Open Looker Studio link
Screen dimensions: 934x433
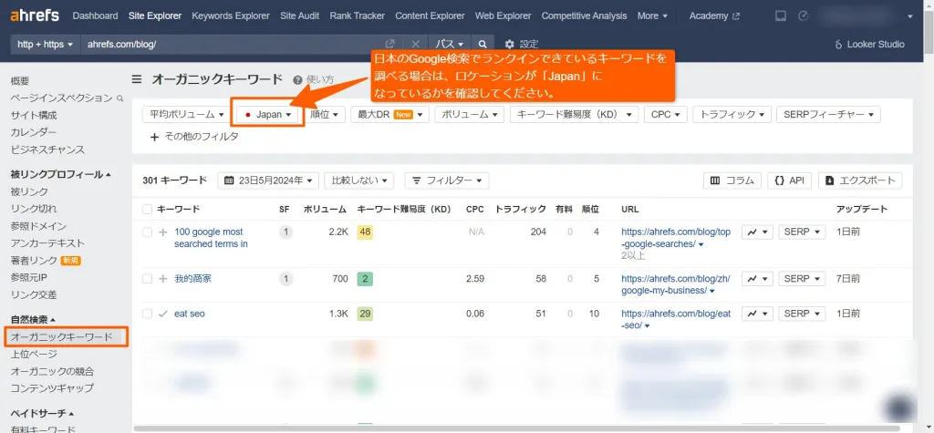870,44
